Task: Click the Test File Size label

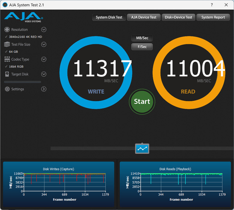Action: (x=21, y=44)
